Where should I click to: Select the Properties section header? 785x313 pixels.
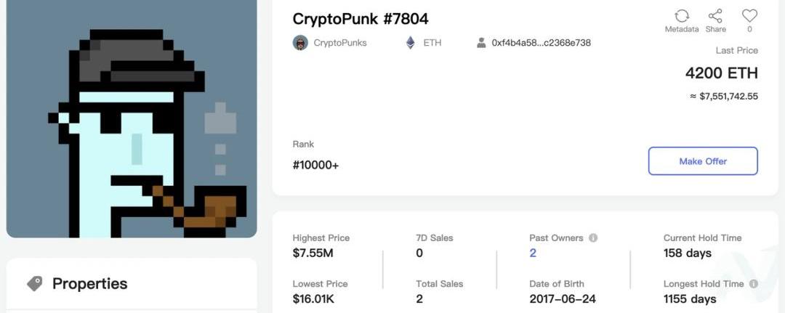tap(89, 283)
